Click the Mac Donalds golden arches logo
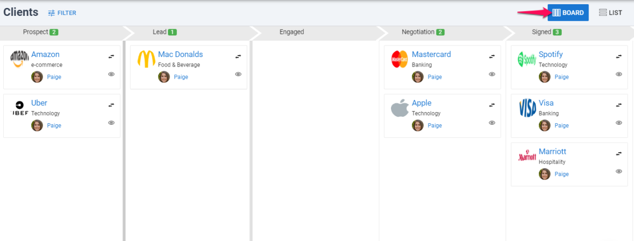 pos(146,59)
